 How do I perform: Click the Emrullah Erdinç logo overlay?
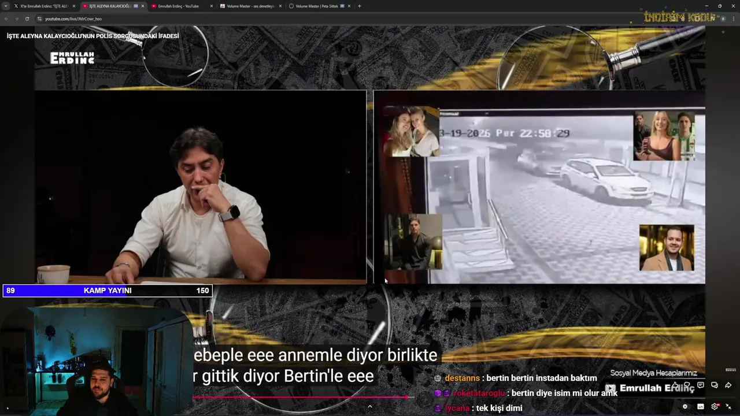(72, 58)
